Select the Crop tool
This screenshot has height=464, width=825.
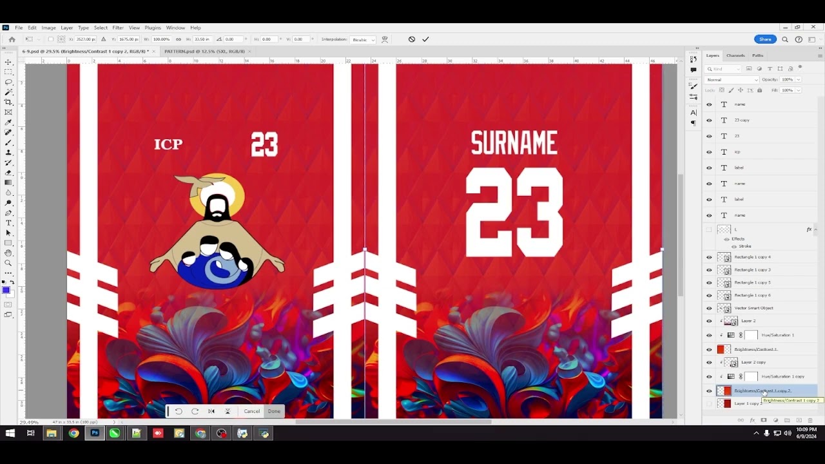tap(8, 102)
